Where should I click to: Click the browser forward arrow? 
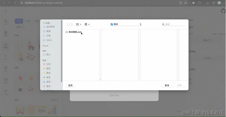(x=9, y=3)
